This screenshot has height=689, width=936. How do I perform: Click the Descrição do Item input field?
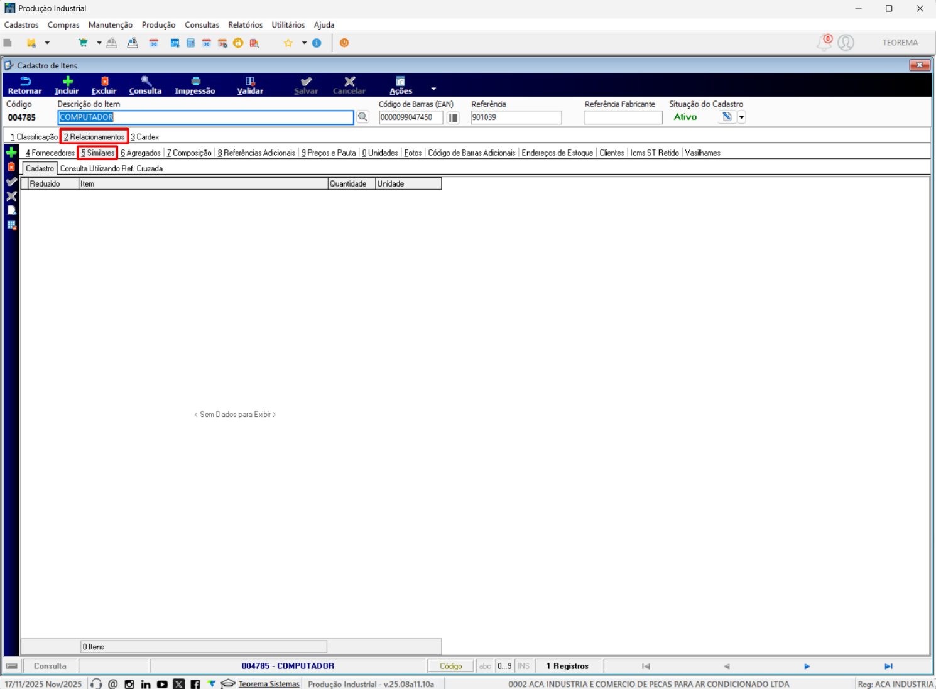coord(205,117)
